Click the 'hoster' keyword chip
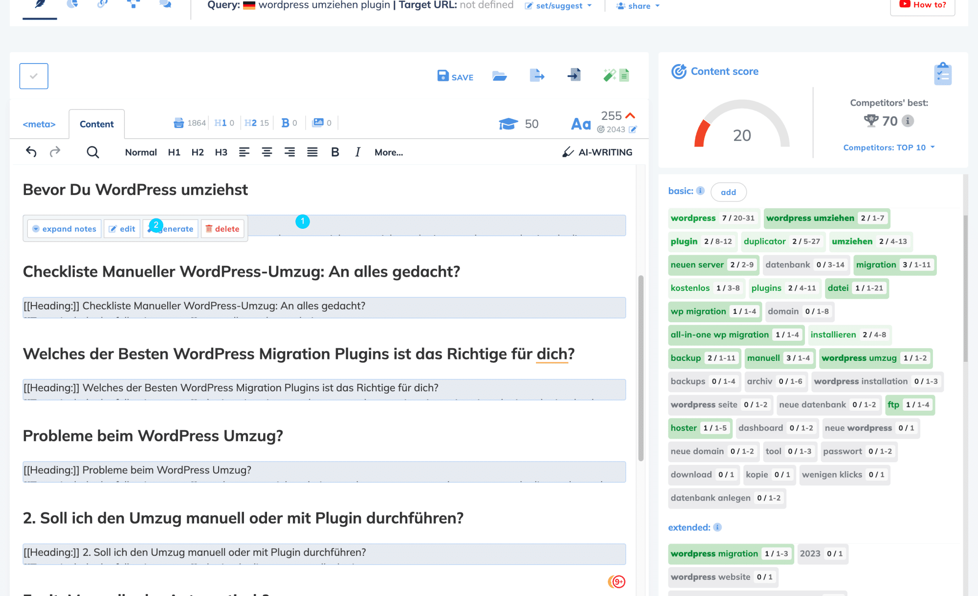Viewport: 978px width, 596px height. (700, 428)
